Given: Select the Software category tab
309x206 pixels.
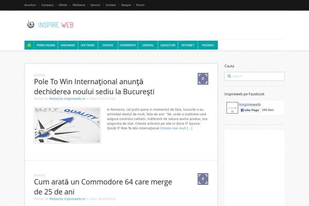Looking at the screenshot, I should pos(88,45).
